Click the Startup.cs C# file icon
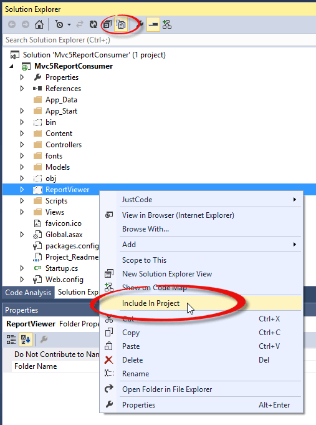 click(x=37, y=268)
